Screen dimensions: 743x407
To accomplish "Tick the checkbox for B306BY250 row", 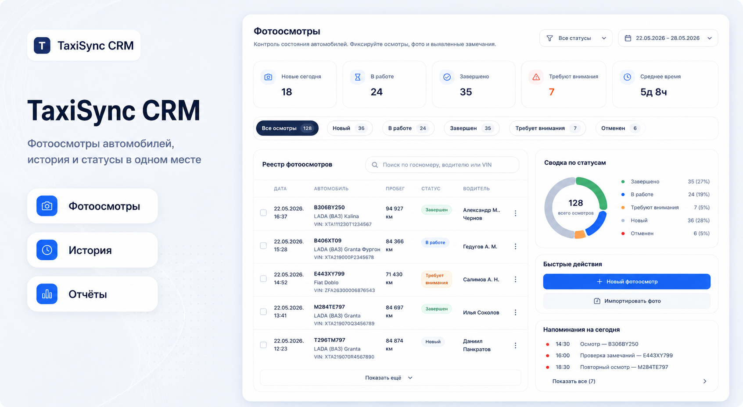I will (263, 212).
